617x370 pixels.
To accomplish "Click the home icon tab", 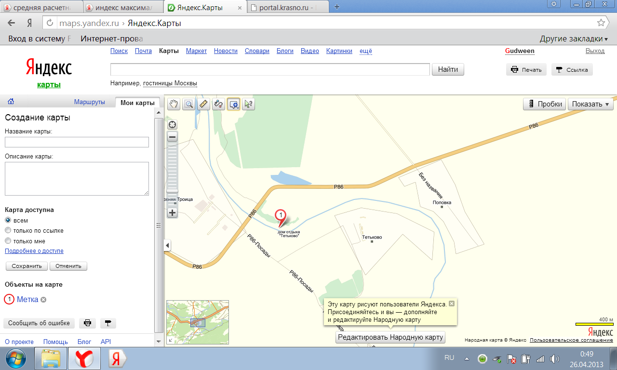I will [x=11, y=102].
